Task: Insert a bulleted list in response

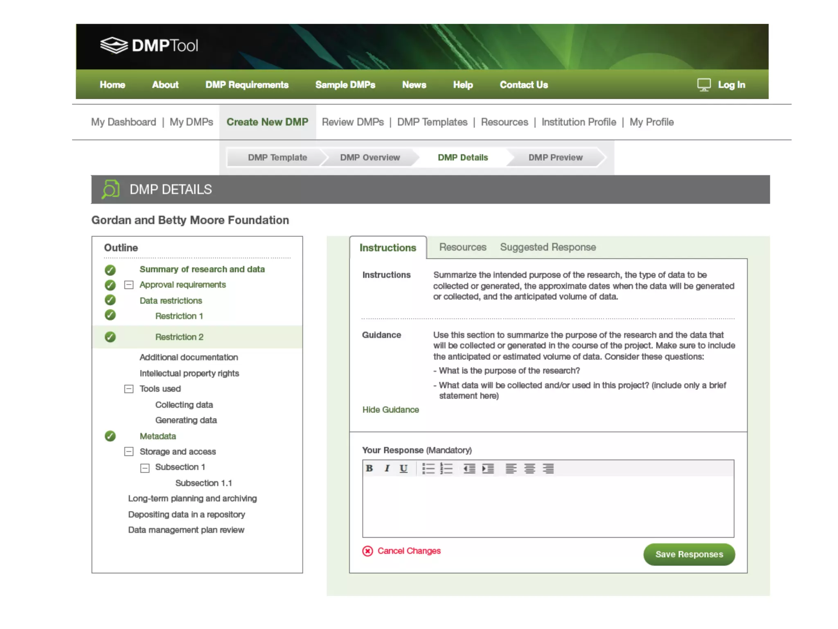Action: click(428, 468)
